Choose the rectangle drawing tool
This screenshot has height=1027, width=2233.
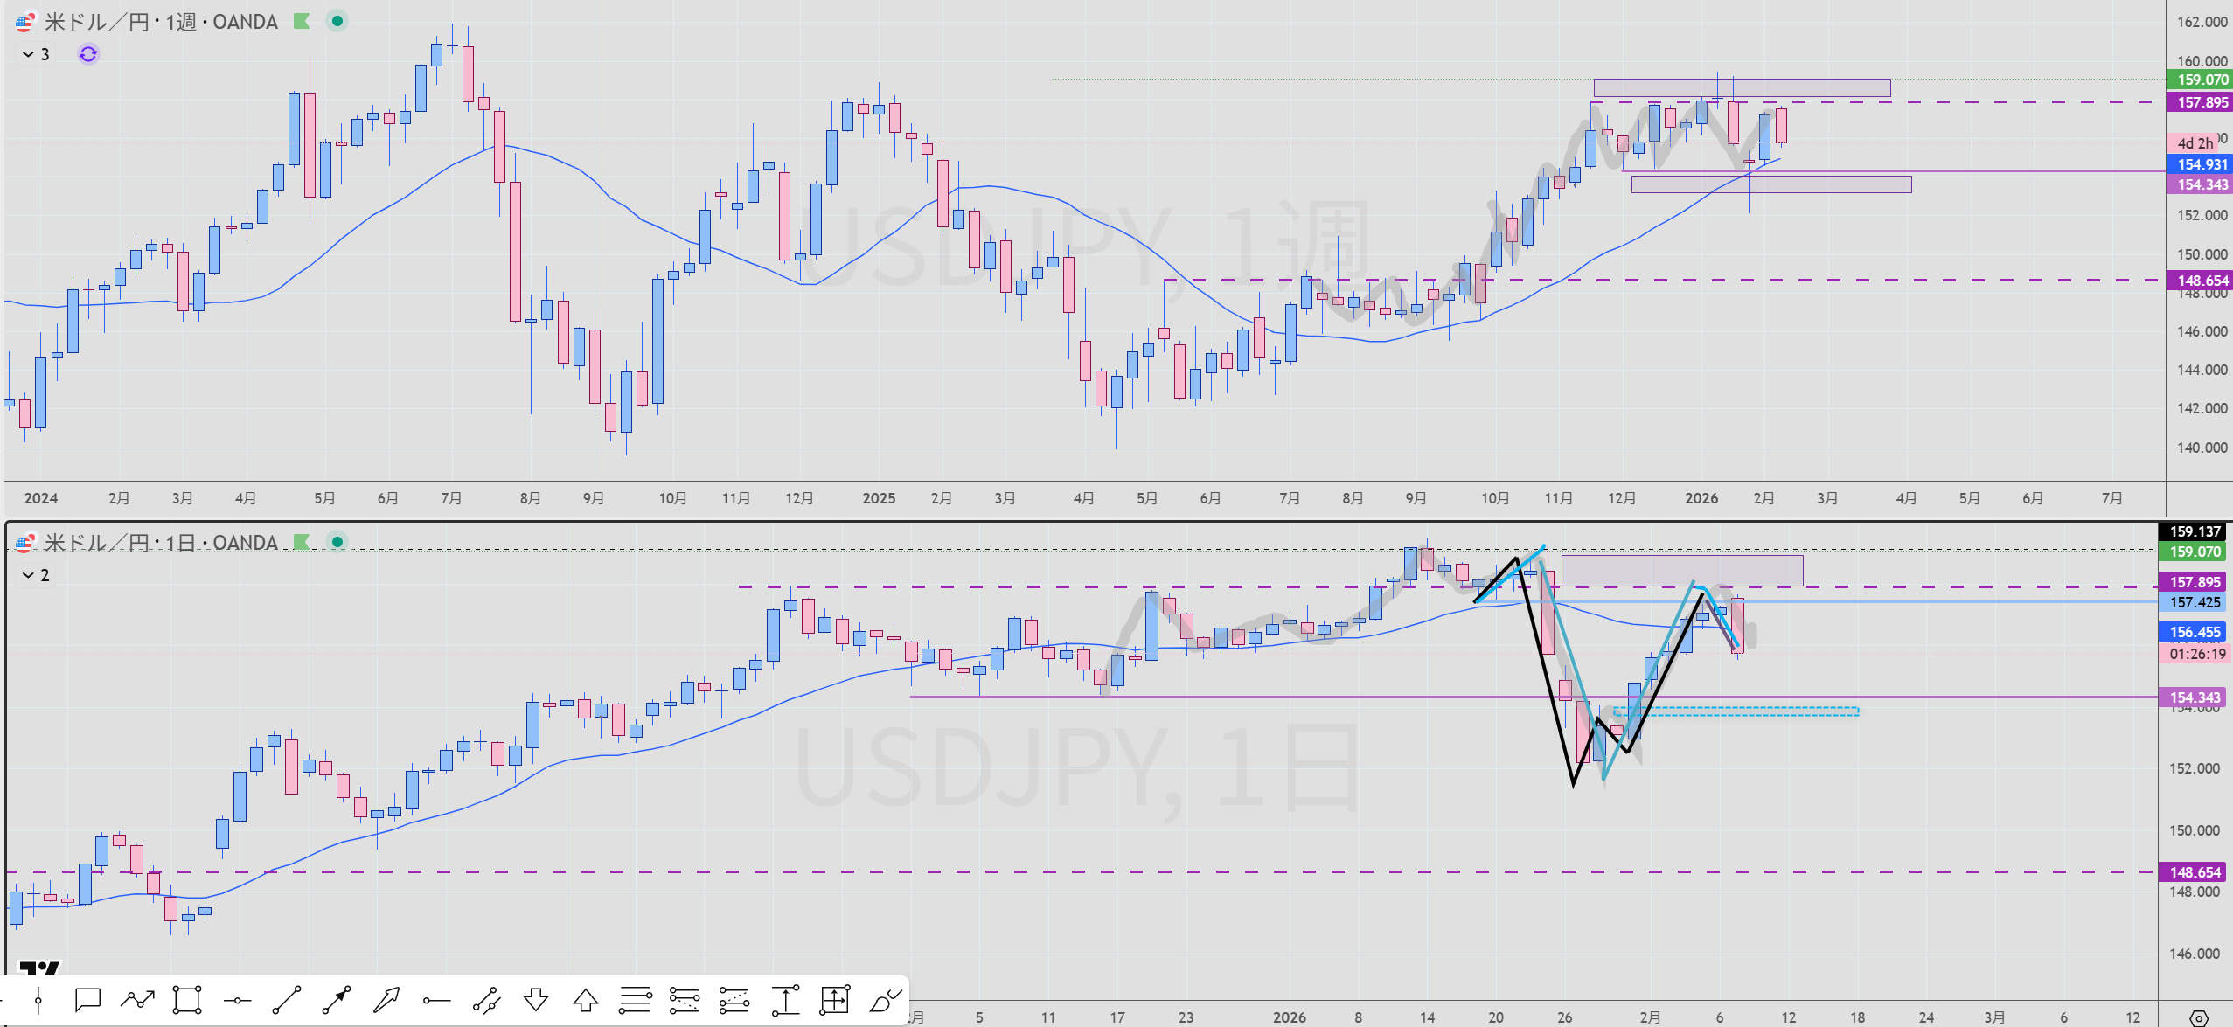(x=187, y=1000)
